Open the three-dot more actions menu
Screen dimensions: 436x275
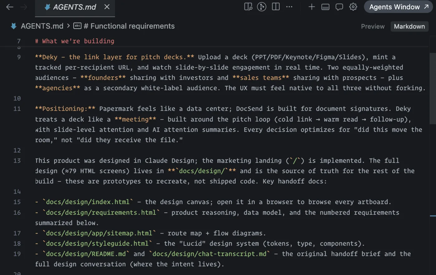pyautogui.click(x=289, y=7)
